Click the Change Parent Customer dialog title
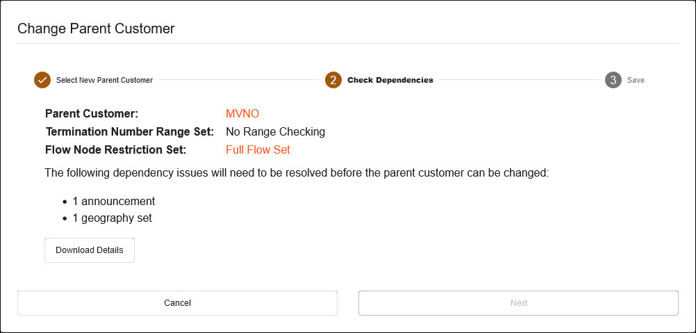The height and width of the screenshot is (333, 696). [96, 29]
